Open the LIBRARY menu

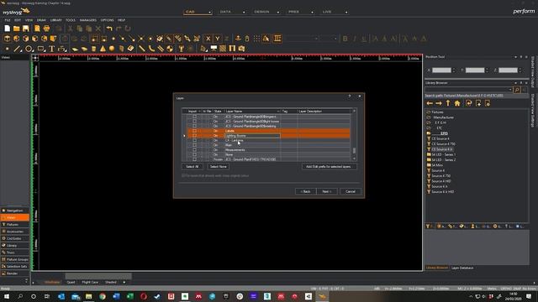[56, 20]
